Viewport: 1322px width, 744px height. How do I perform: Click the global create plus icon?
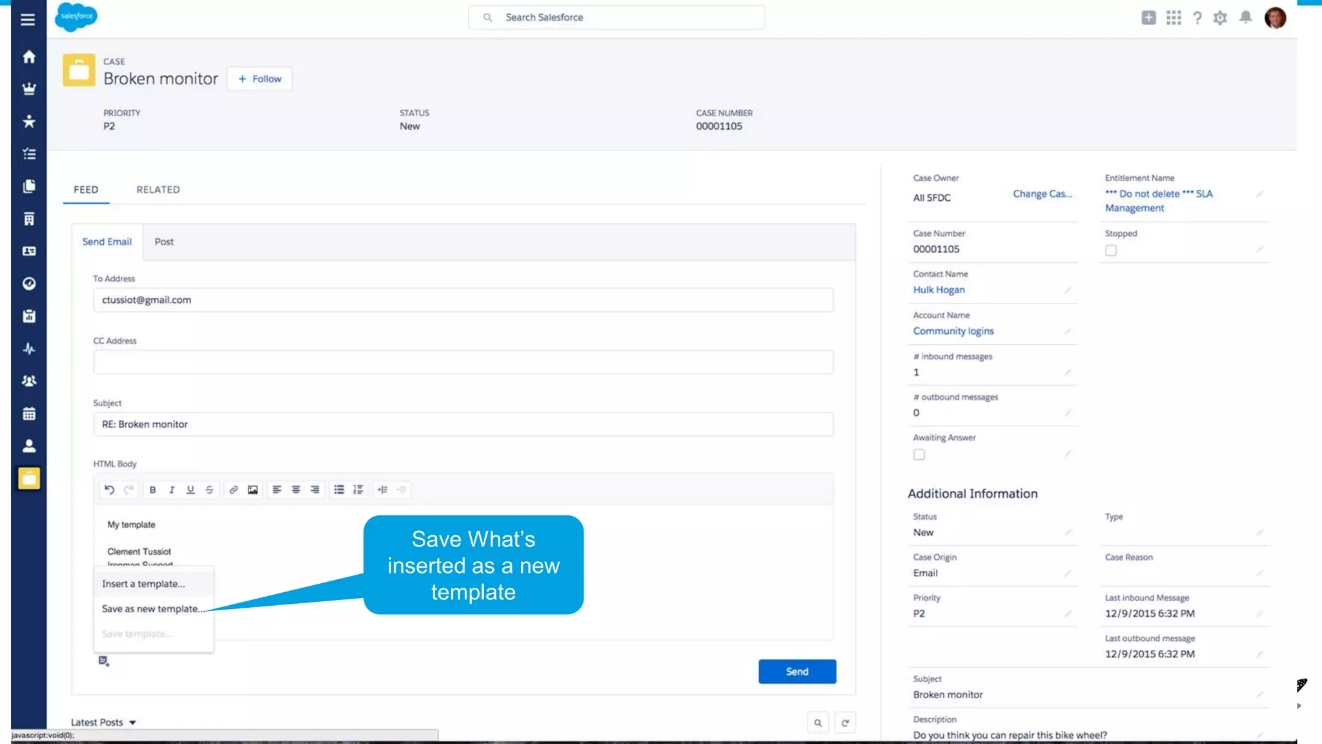[1148, 17]
